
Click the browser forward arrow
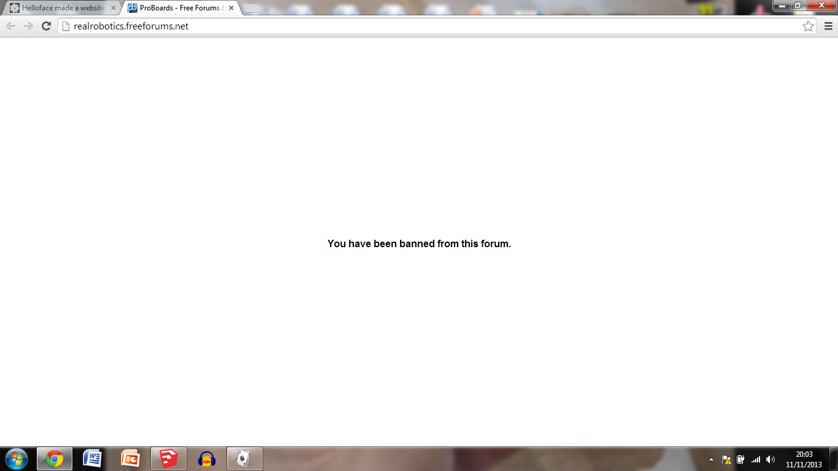pyautogui.click(x=28, y=26)
